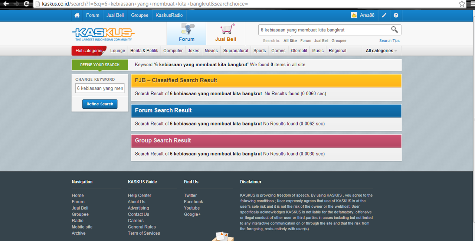Viewport: 475px width, 241px height.
Task: Open the question mark help icon
Action: (x=396, y=15)
